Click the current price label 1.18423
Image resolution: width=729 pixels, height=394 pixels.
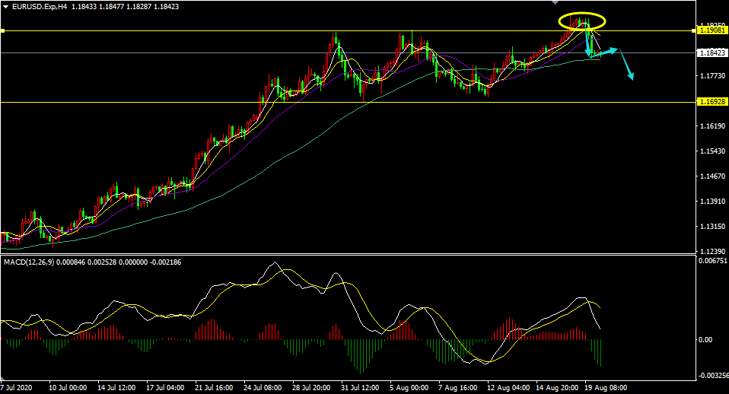tap(711, 53)
